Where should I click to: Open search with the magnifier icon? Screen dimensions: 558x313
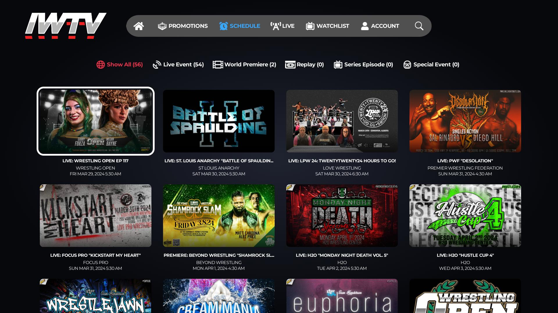(419, 26)
